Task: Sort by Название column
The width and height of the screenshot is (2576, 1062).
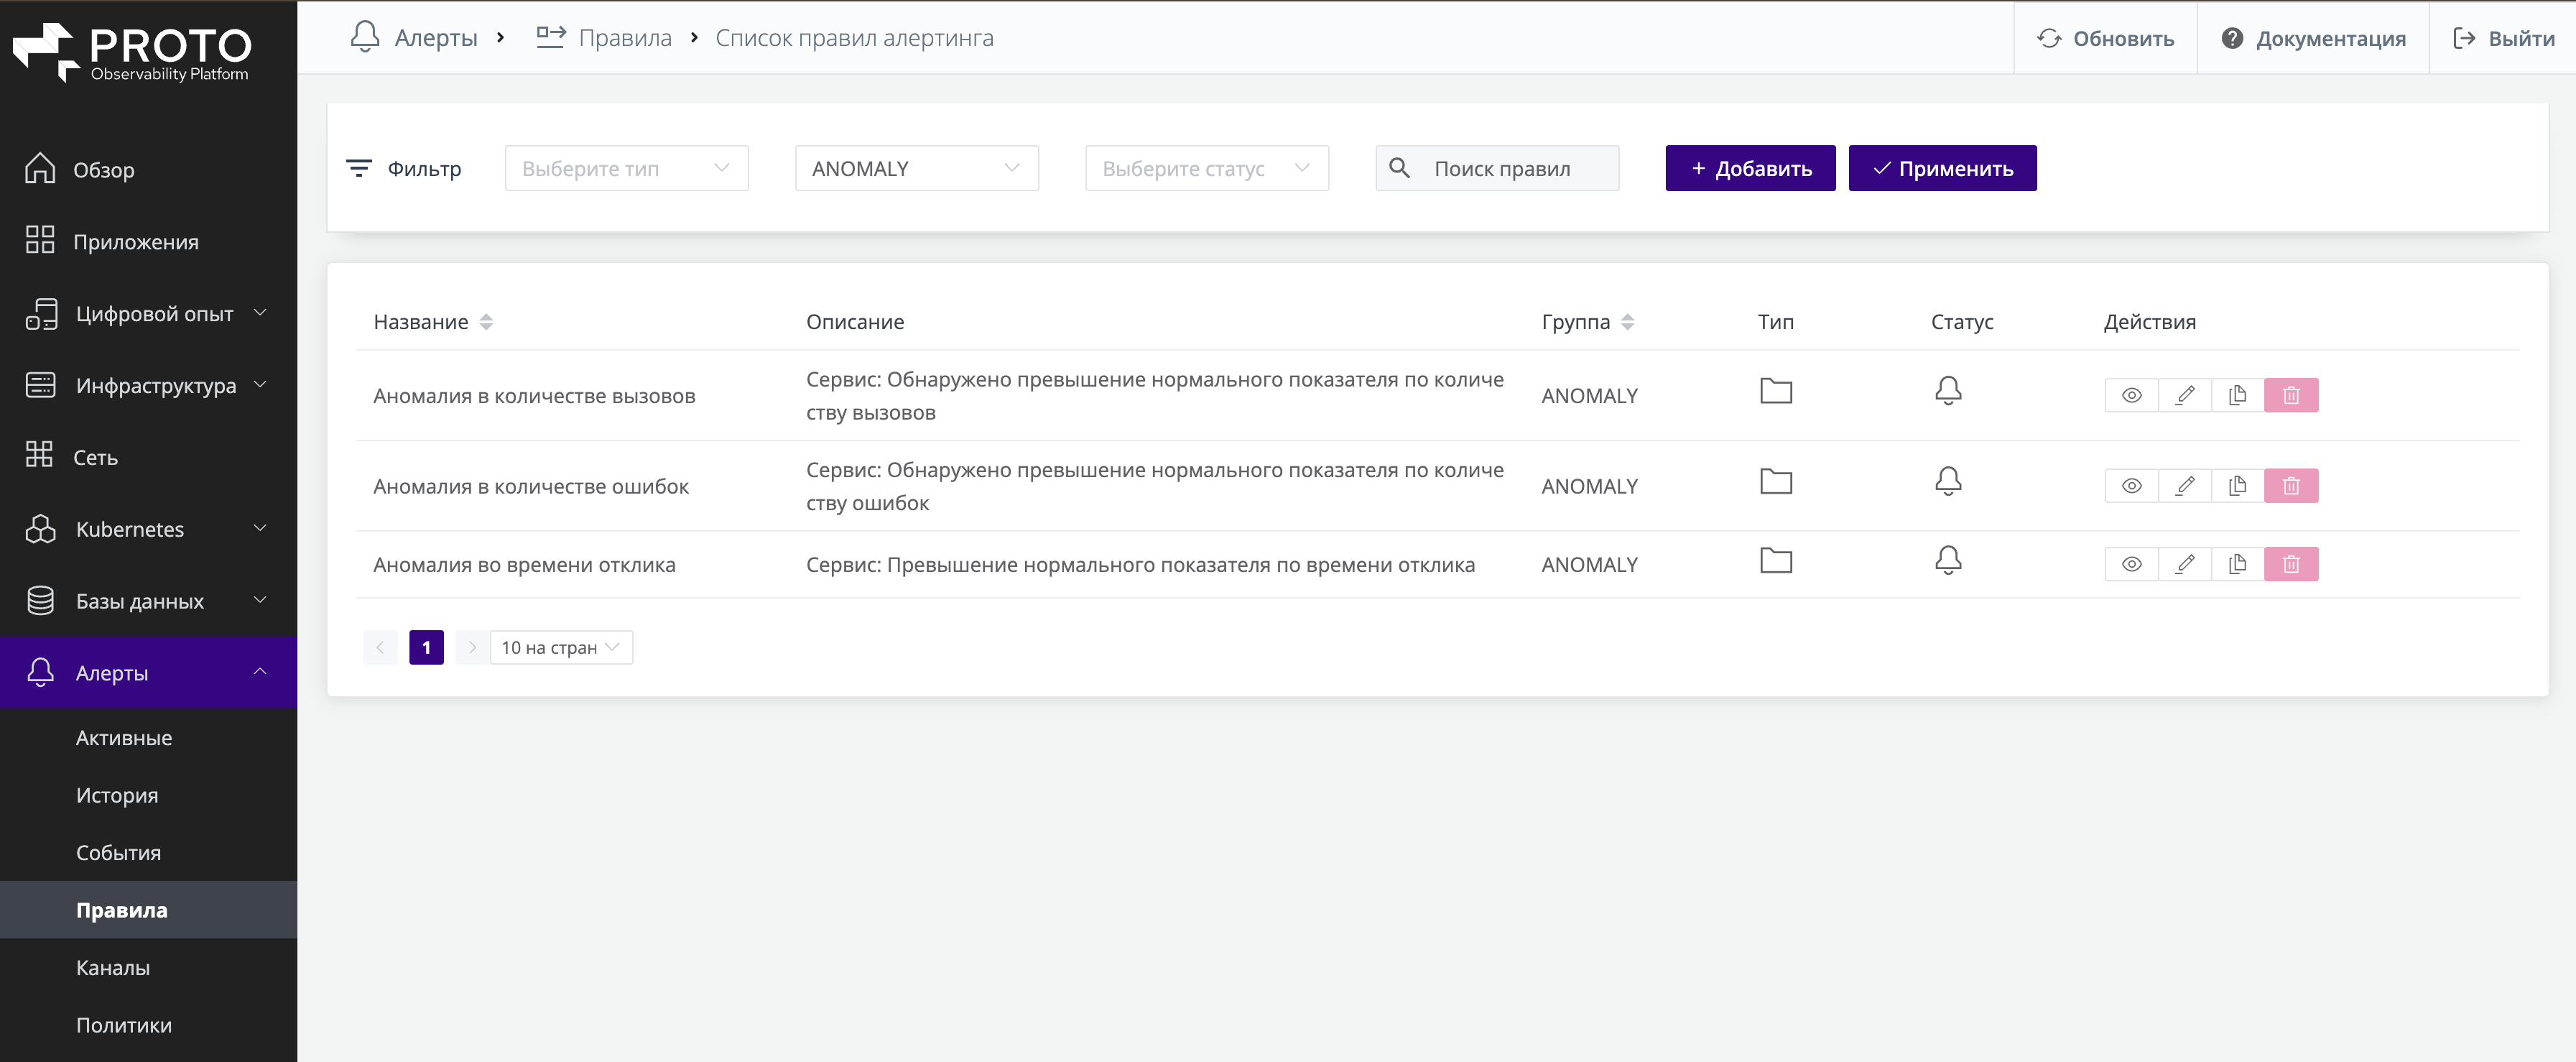Action: pyautogui.click(x=486, y=322)
